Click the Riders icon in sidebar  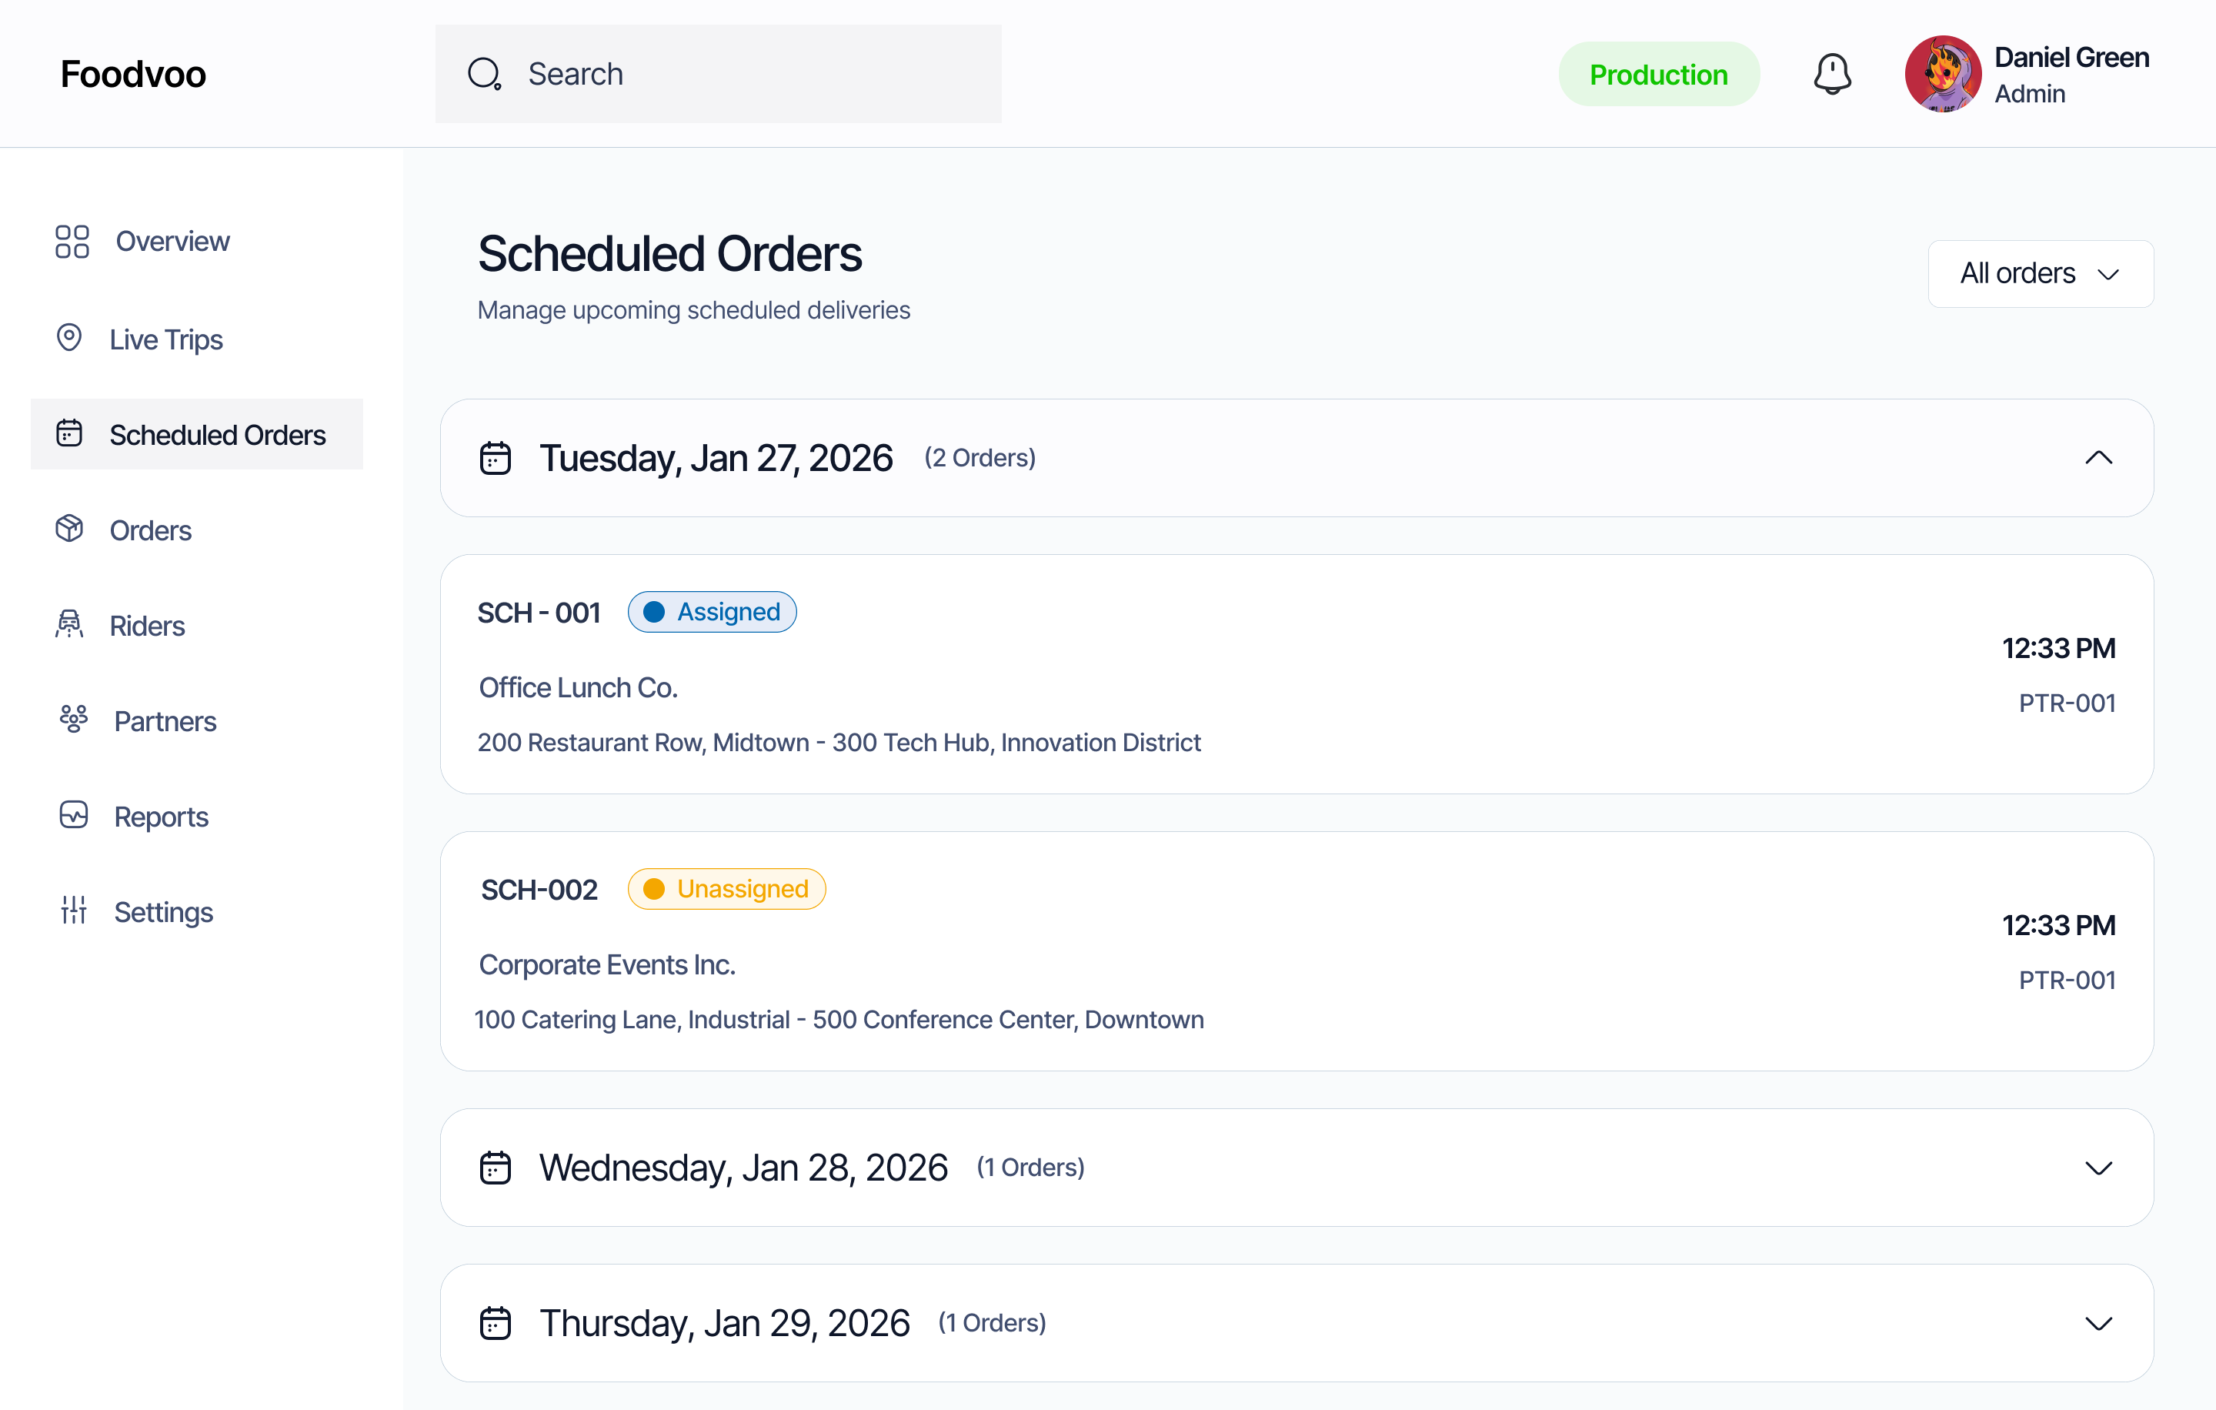click(x=69, y=624)
